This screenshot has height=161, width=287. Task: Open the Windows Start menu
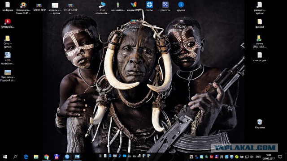pos(5,157)
